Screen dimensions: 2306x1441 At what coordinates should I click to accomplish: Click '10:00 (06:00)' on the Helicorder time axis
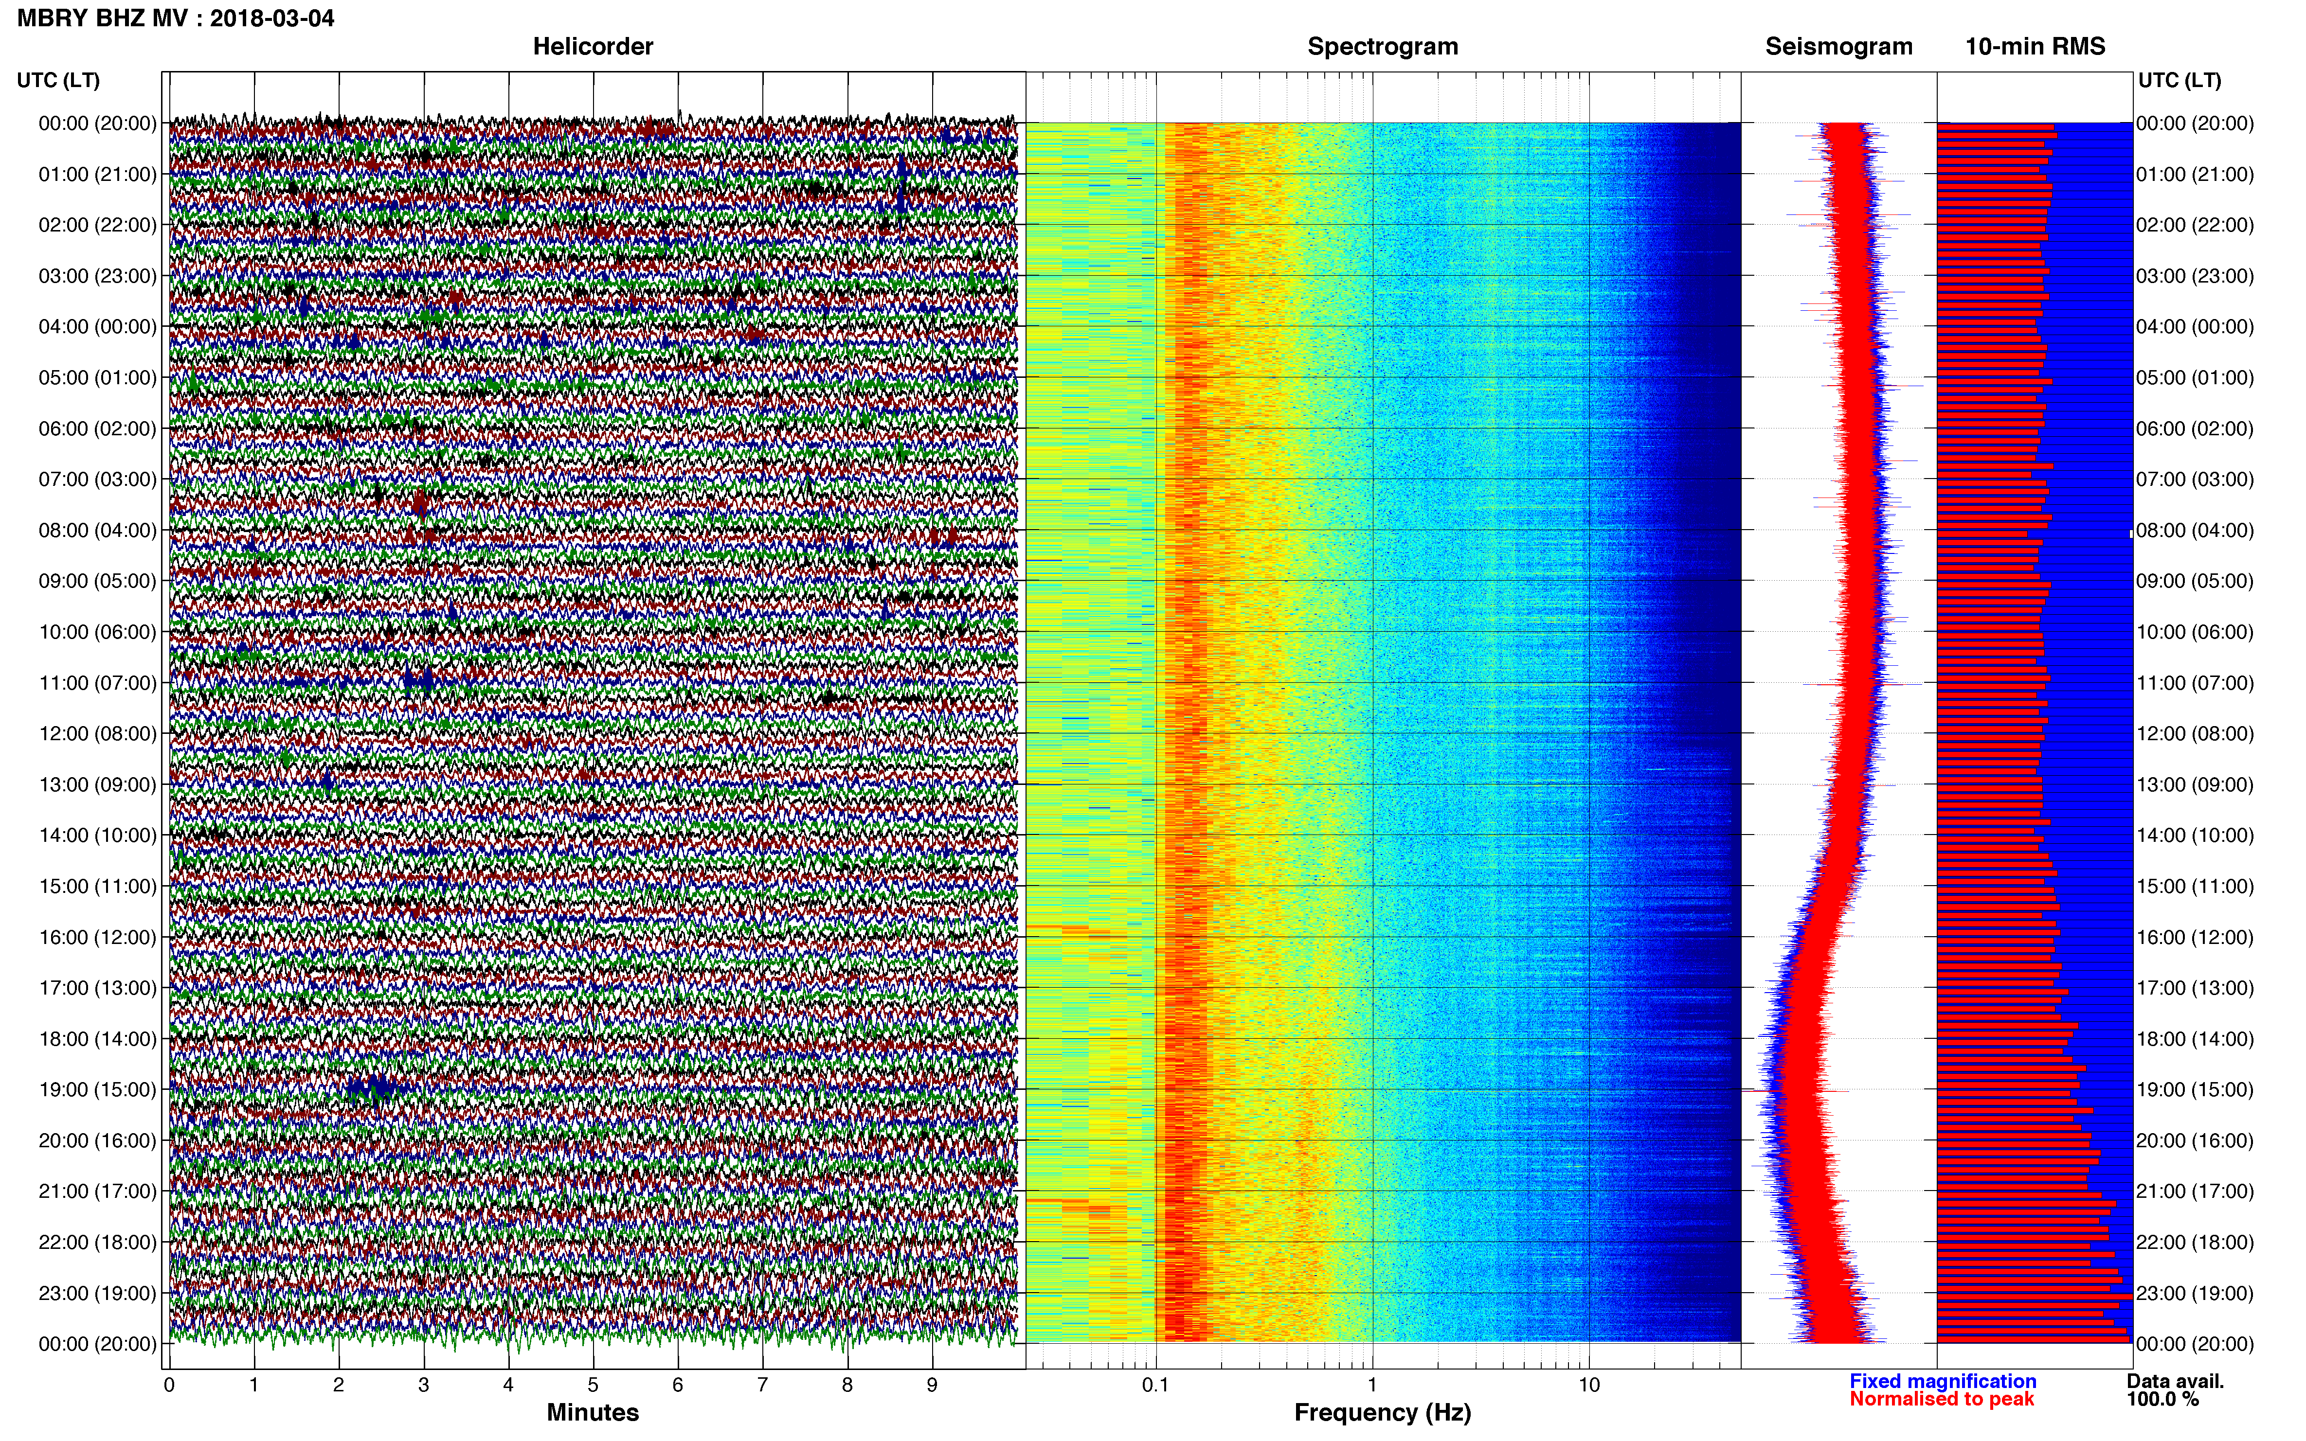pos(97,632)
